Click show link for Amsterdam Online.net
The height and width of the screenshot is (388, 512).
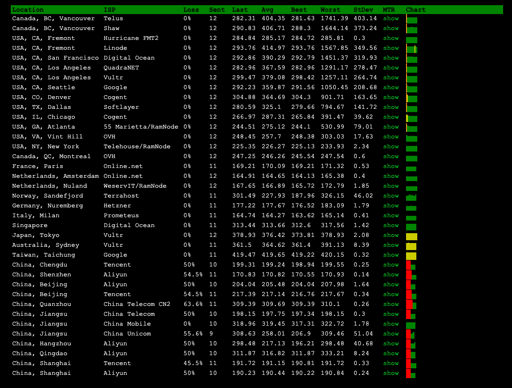click(x=391, y=176)
